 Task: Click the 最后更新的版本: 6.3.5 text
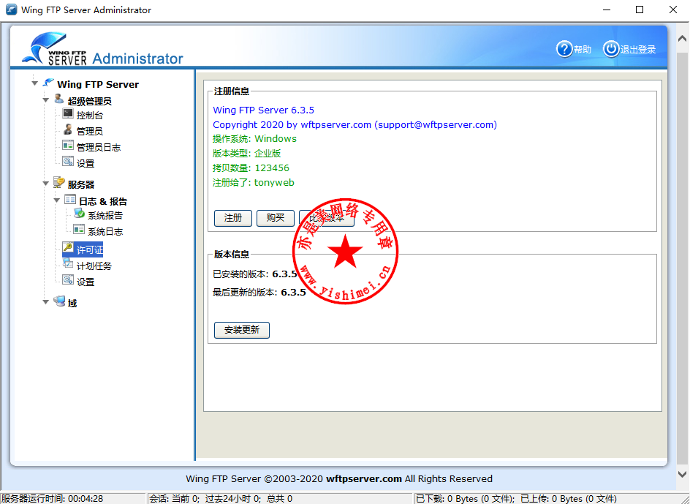pyautogui.click(x=259, y=292)
